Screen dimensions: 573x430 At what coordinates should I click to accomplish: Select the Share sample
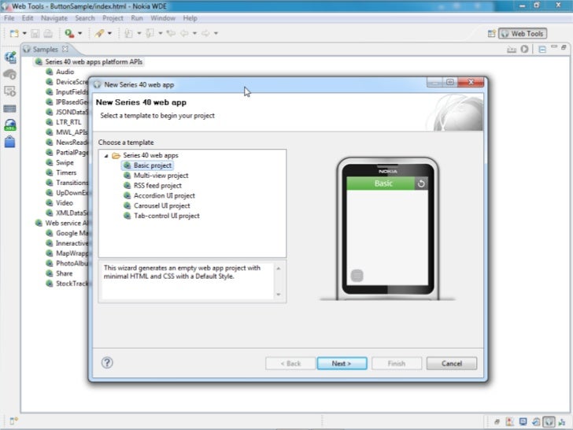click(64, 273)
